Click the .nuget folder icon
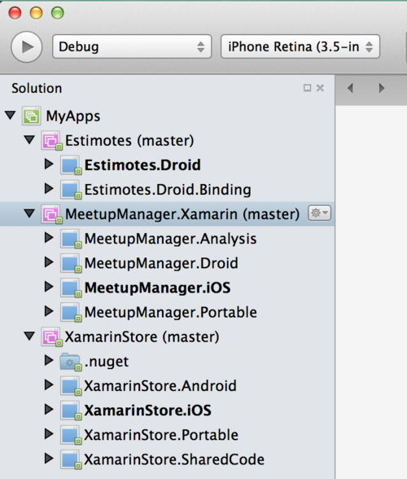Viewport: 407px width, 479px height. click(x=71, y=362)
